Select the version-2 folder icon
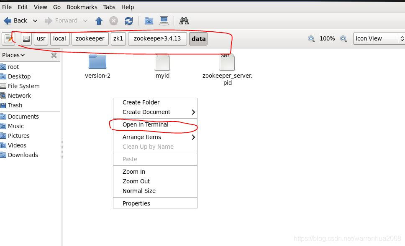This screenshot has height=246, width=405. pos(97,62)
